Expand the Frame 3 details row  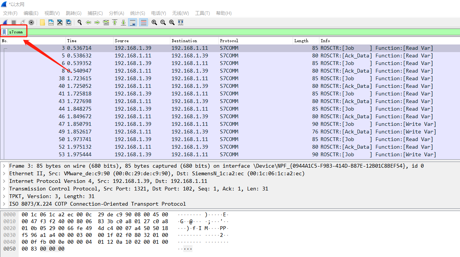click(x=4, y=166)
